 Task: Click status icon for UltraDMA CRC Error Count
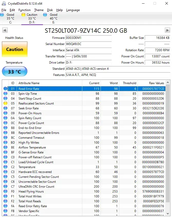pos(5,186)
